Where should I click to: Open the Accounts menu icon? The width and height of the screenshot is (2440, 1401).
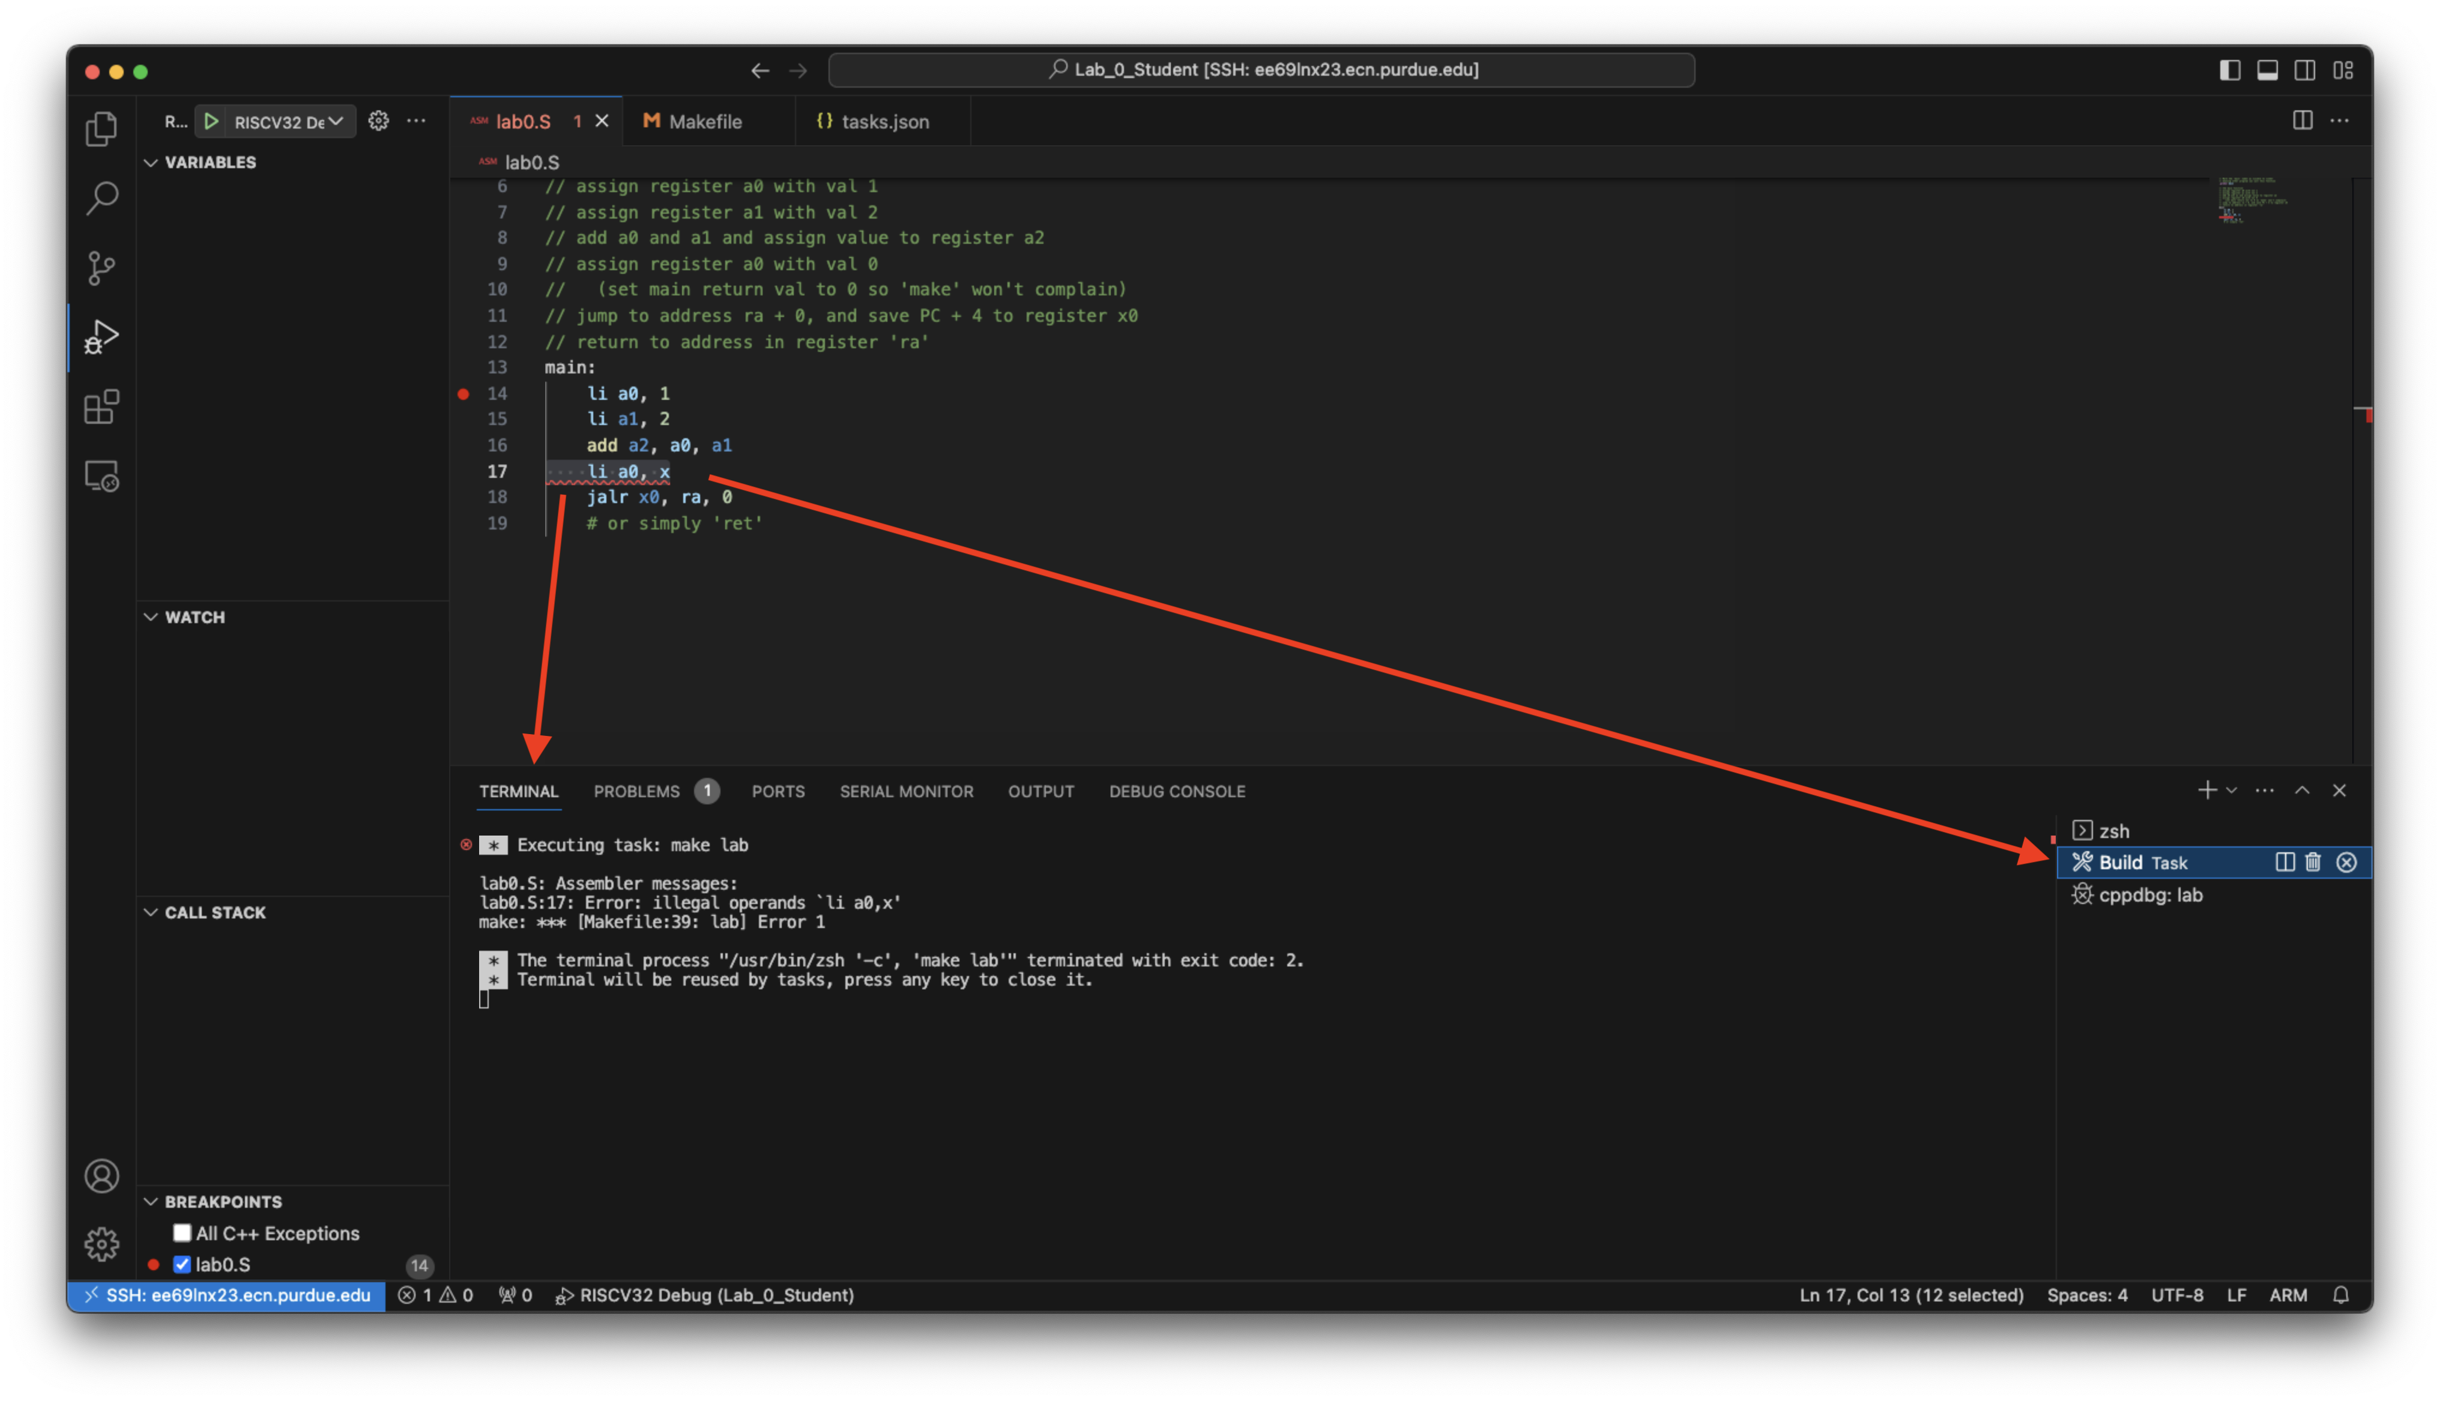[101, 1176]
